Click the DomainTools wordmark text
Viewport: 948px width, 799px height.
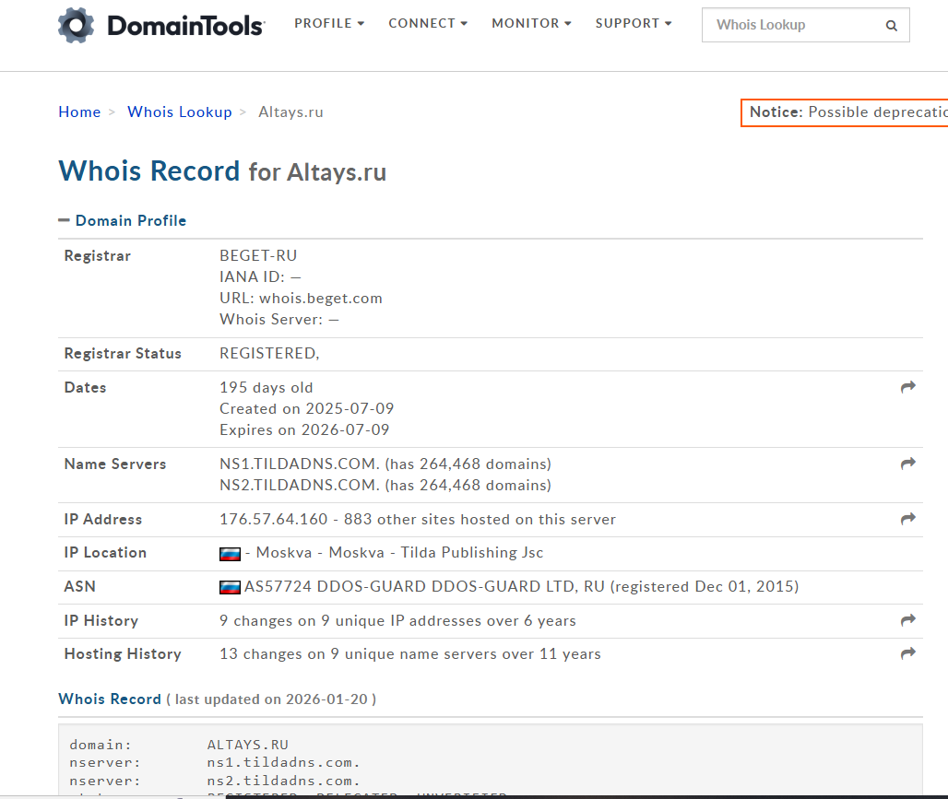(x=185, y=26)
